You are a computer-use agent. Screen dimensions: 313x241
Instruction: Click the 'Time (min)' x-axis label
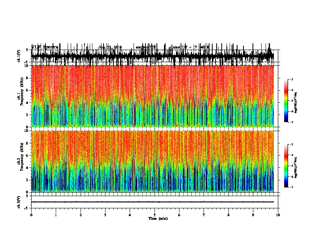(158, 219)
